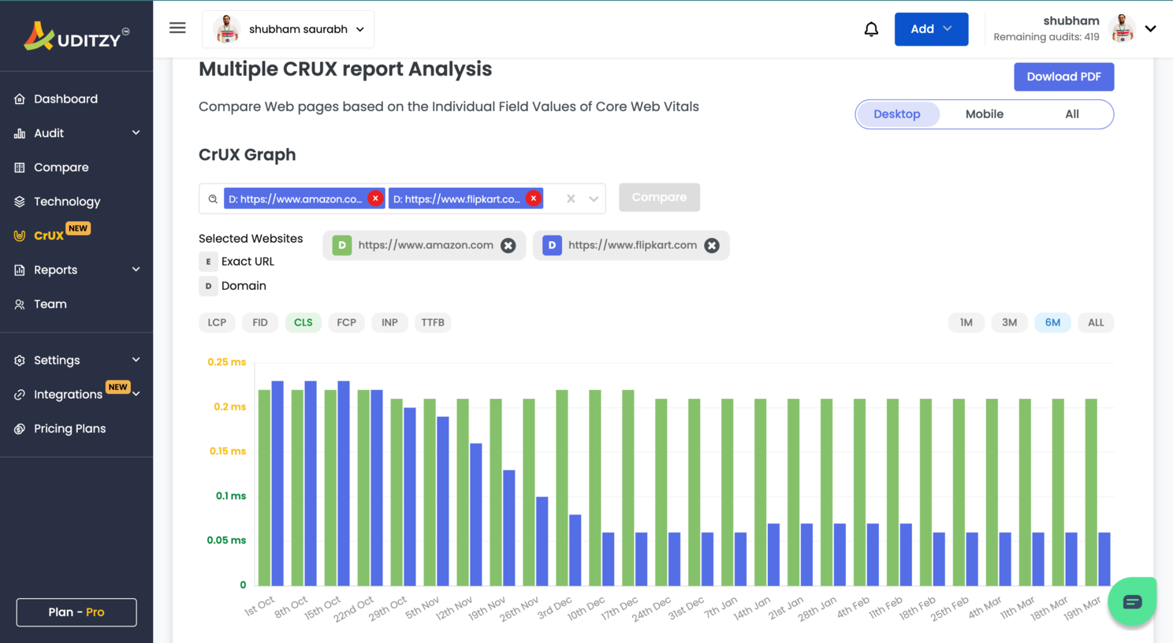1173x643 pixels.
Task: Click the Domain legend item
Action: coord(233,286)
